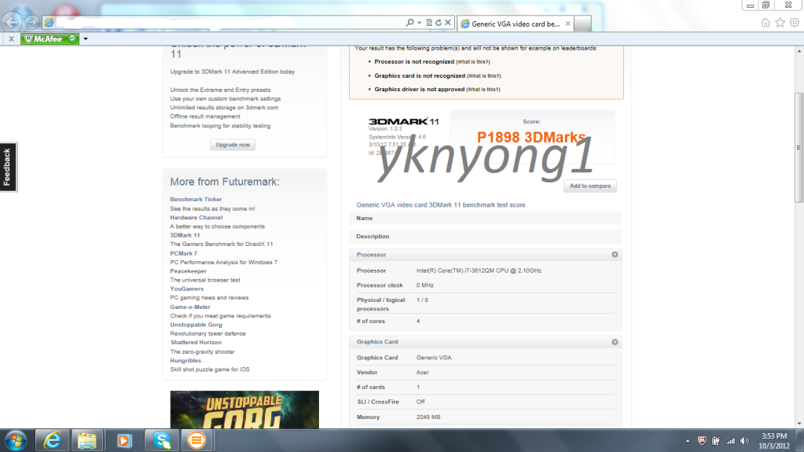Click the Add to compare button
The width and height of the screenshot is (804, 452).
tap(590, 186)
